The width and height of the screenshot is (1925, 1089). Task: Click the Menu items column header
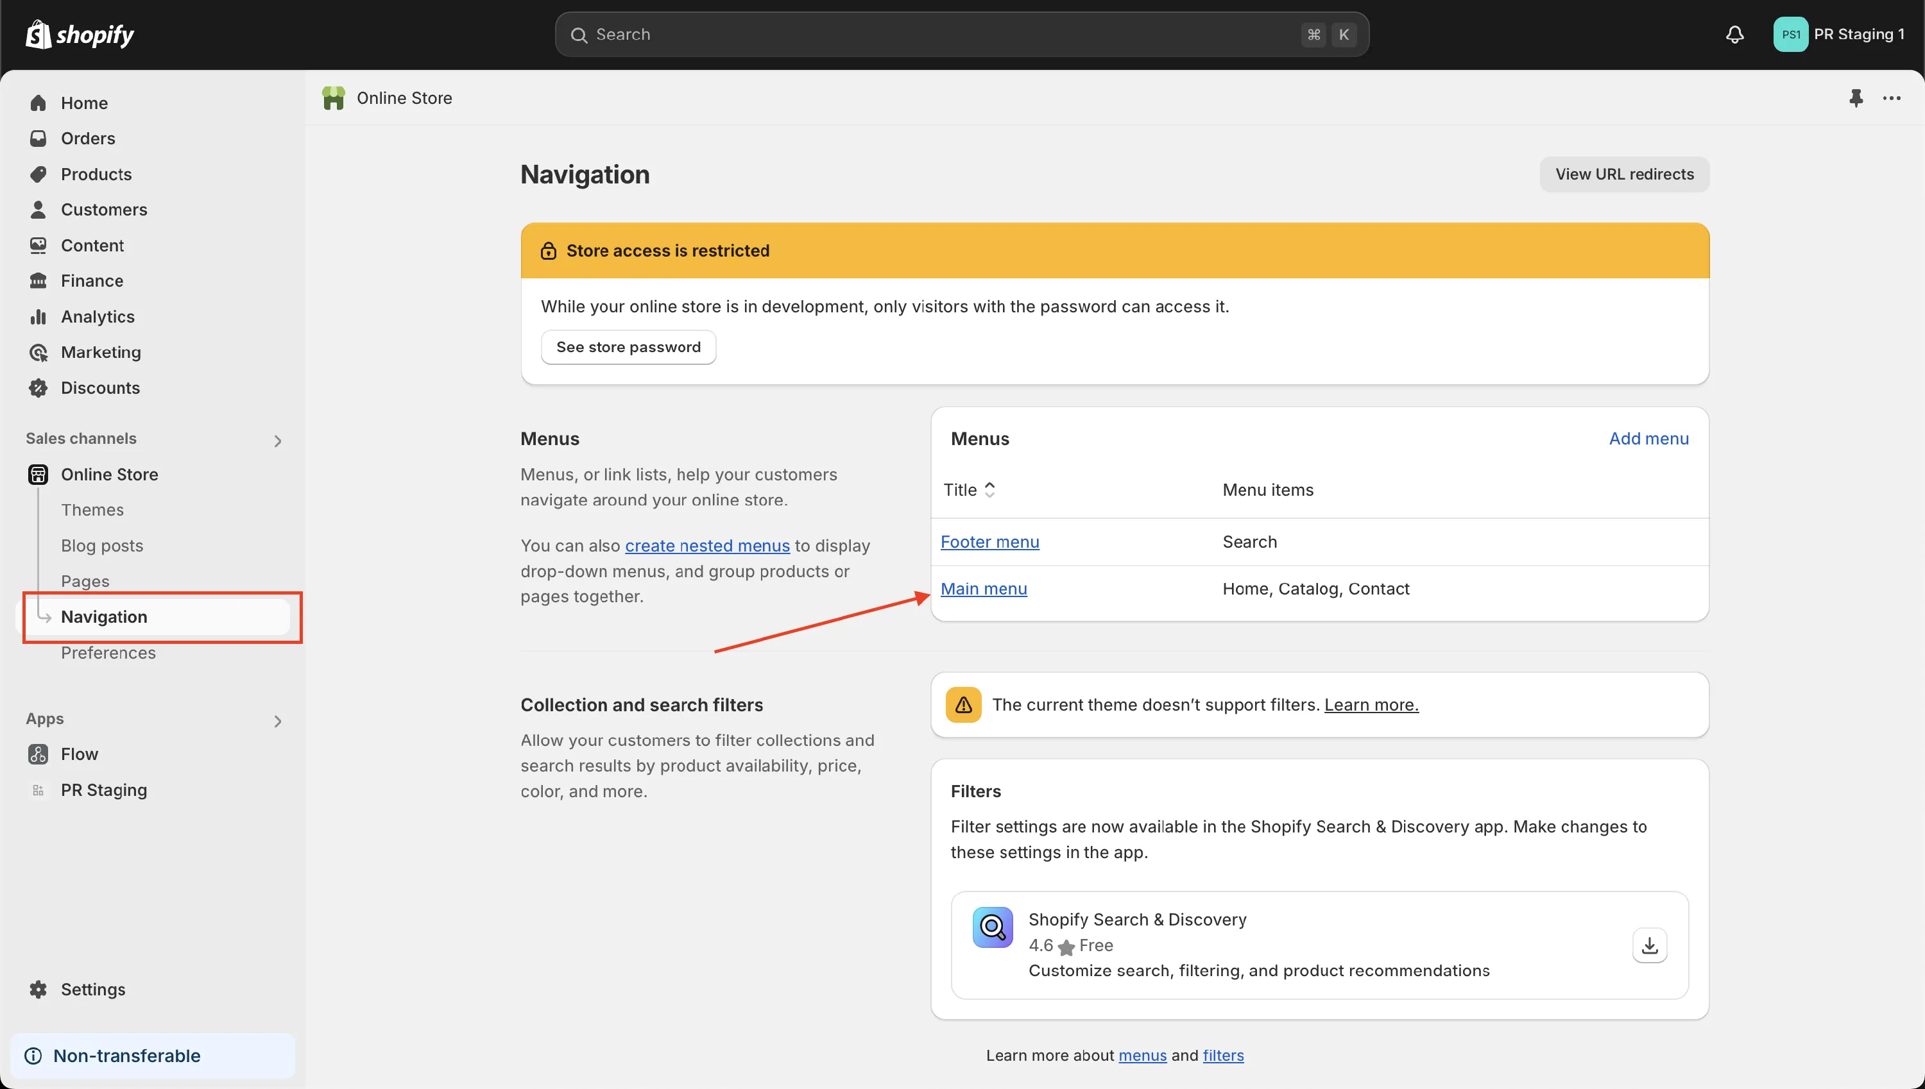tap(1268, 490)
